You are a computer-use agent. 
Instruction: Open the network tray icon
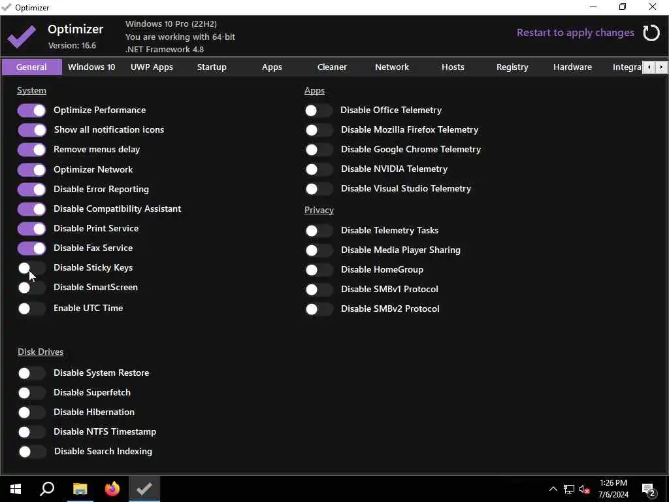569,489
